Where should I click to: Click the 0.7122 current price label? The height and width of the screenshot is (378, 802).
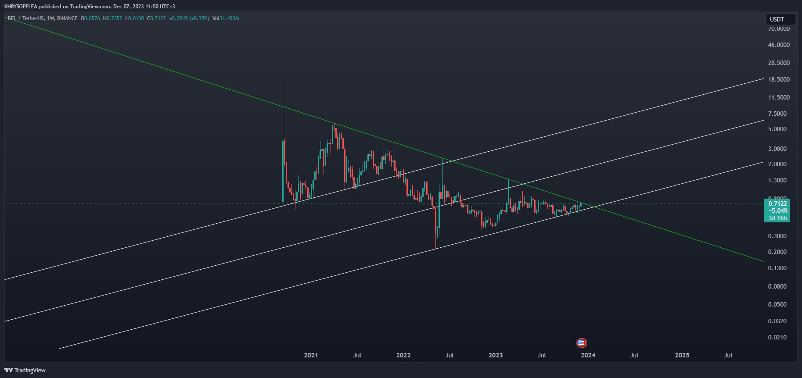[x=777, y=203]
